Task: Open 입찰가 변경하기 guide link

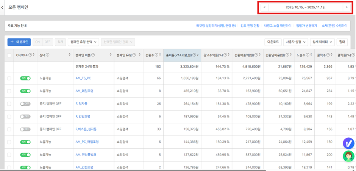Action: [306, 26]
